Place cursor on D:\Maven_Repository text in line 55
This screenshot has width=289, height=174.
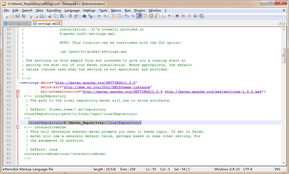84,123
